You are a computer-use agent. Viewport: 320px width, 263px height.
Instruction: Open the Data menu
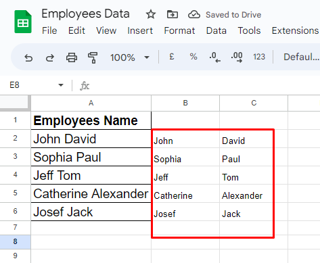click(x=216, y=30)
